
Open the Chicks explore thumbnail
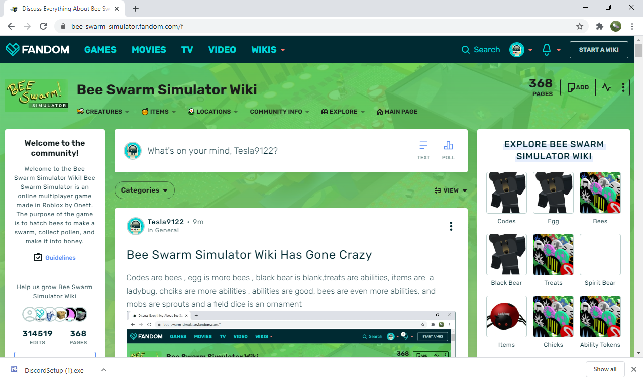tap(553, 317)
